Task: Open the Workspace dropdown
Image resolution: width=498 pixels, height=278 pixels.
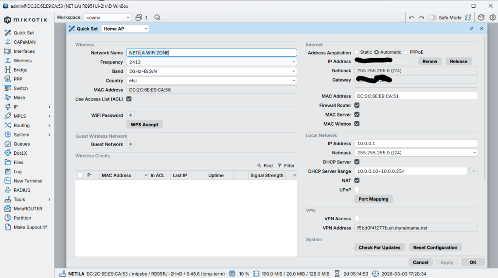Action: click(x=107, y=17)
